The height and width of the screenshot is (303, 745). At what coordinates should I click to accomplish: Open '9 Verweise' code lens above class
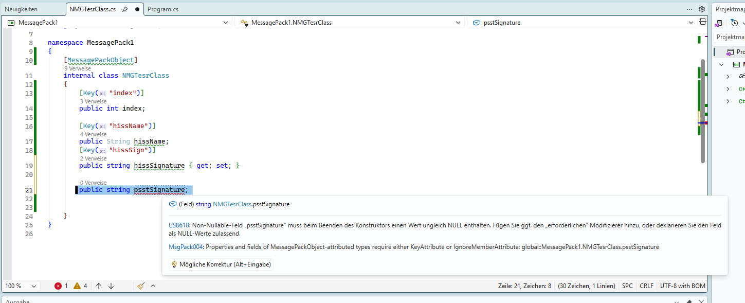pyautogui.click(x=78, y=68)
